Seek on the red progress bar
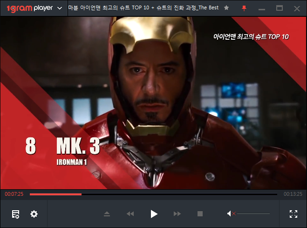This screenshot has height=228, width=307. pos(153,194)
